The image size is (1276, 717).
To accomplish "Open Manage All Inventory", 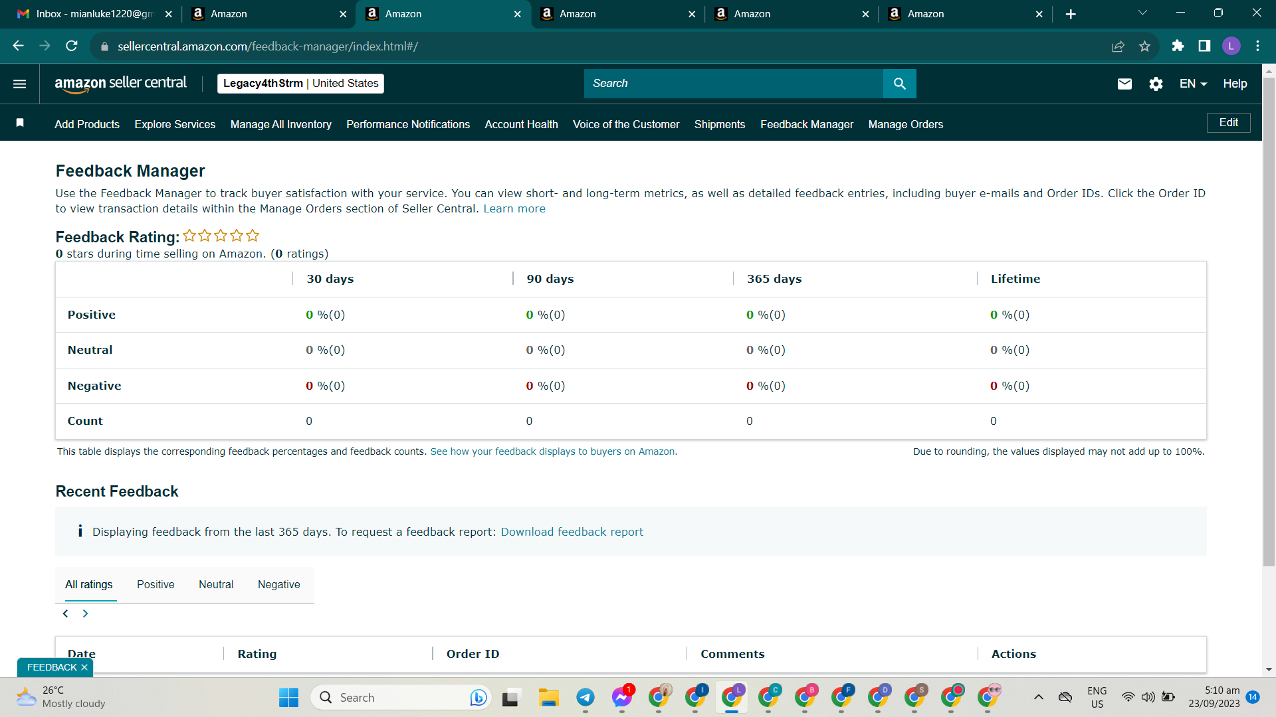I will pos(281,124).
